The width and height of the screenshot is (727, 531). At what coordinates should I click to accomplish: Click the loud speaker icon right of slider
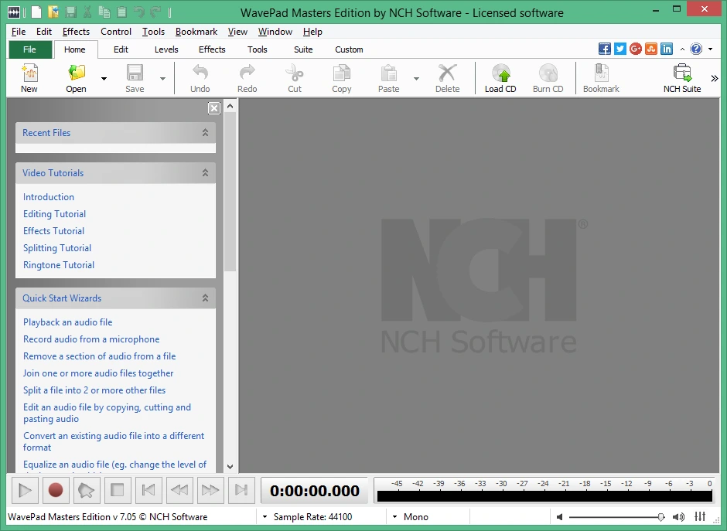(x=678, y=516)
